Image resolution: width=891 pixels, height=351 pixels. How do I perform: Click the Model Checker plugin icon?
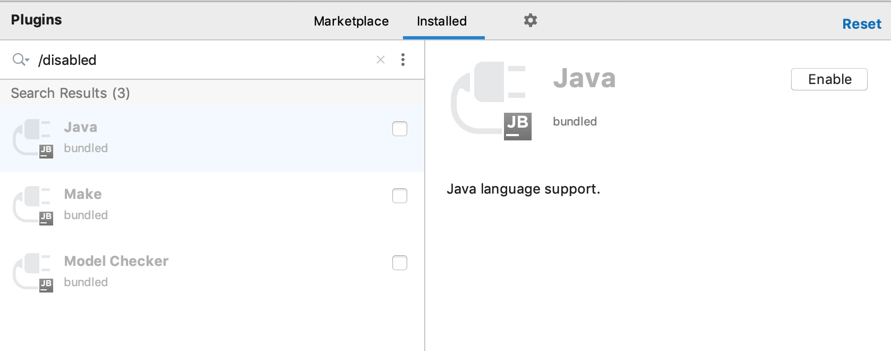tap(33, 272)
